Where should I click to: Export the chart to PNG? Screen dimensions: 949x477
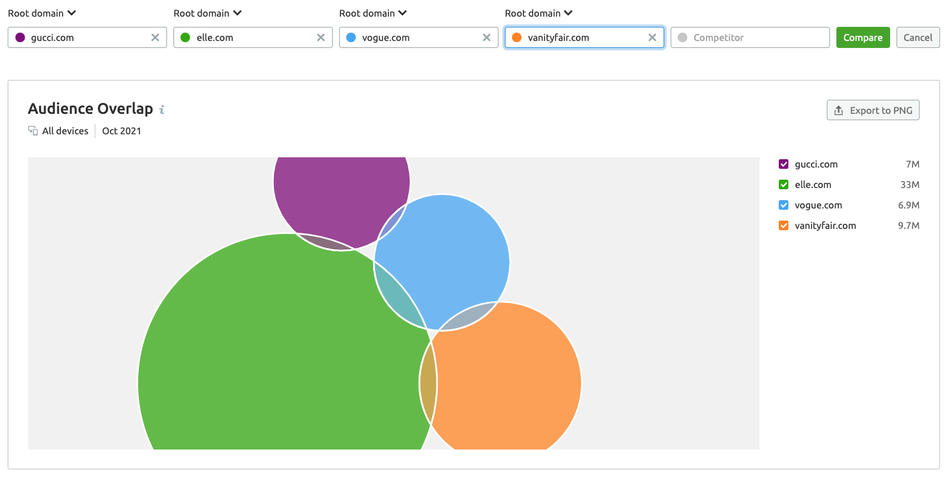click(873, 110)
